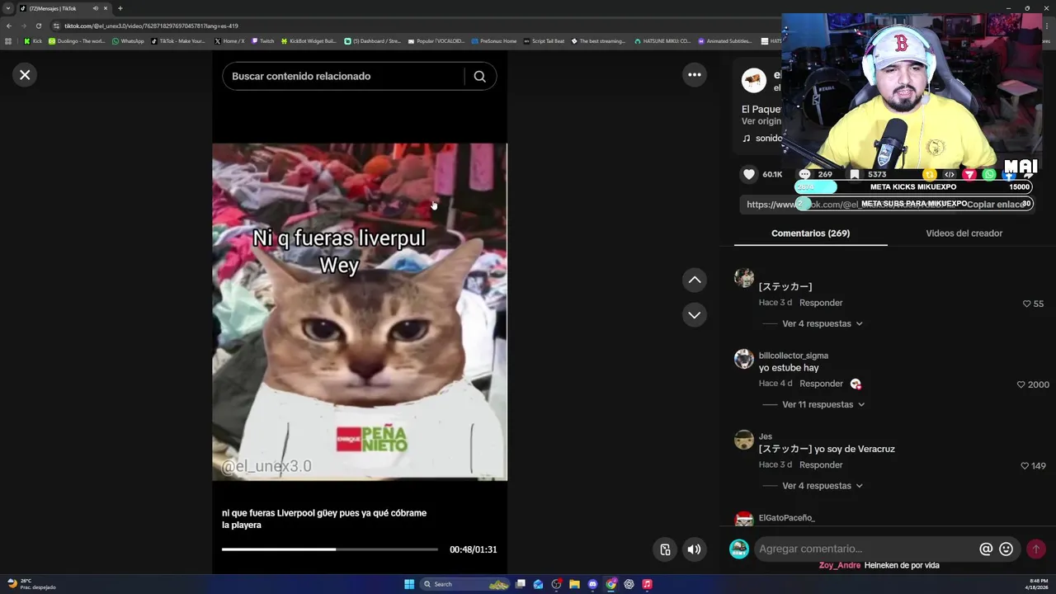Open the three-dot more options menu

(x=695, y=75)
